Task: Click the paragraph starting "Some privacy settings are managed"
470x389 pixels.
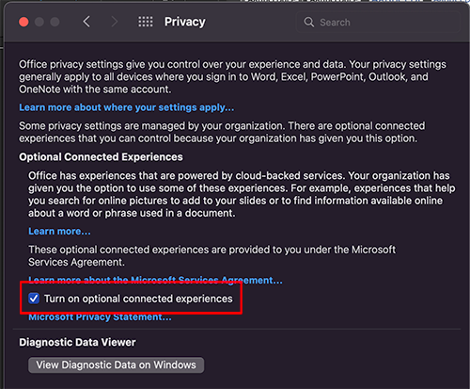Action: 222,132
